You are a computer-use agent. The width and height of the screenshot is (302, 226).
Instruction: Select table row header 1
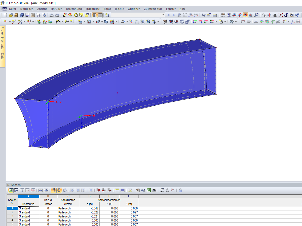coord(12,208)
